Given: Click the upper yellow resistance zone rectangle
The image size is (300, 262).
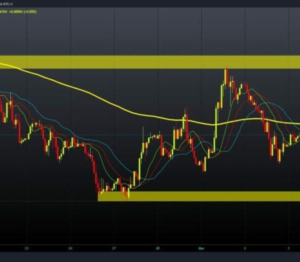Looking at the screenshot, I should [150, 62].
